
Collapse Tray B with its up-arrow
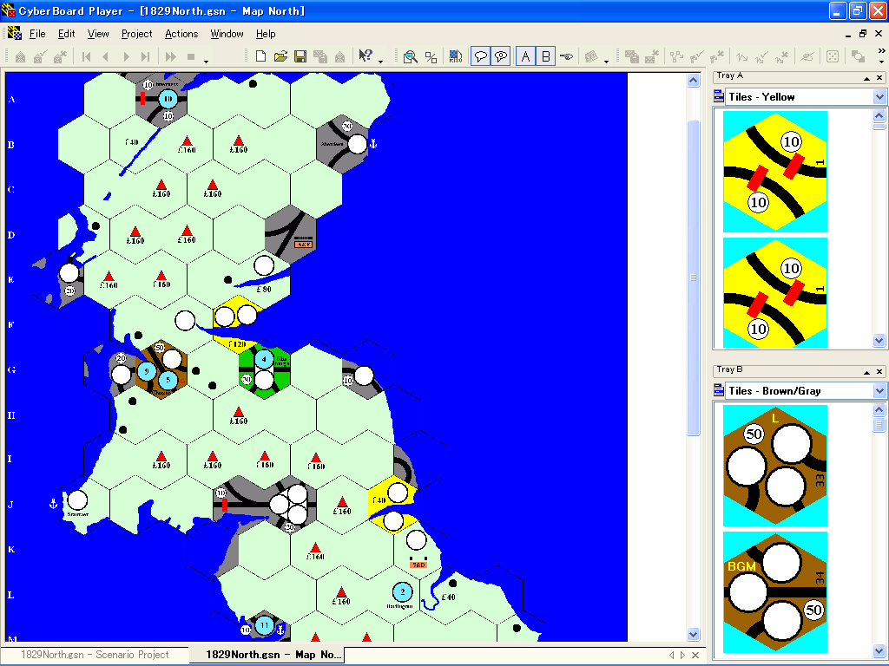(x=867, y=371)
